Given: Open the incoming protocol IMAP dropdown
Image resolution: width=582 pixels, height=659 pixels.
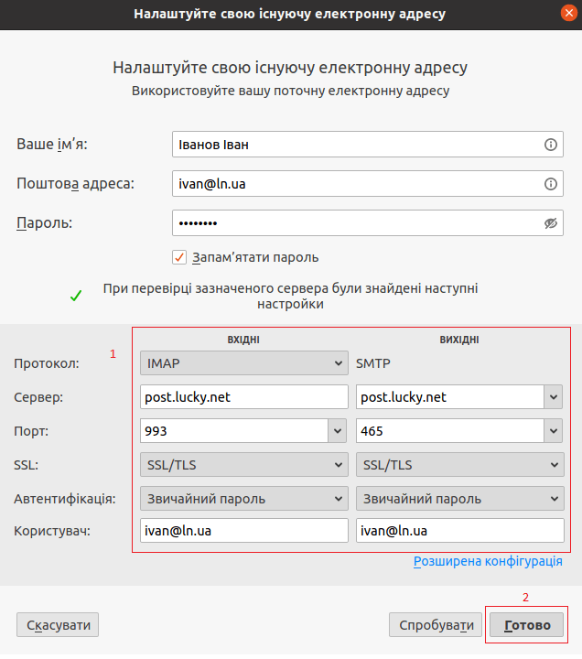Looking at the screenshot, I should [244, 363].
